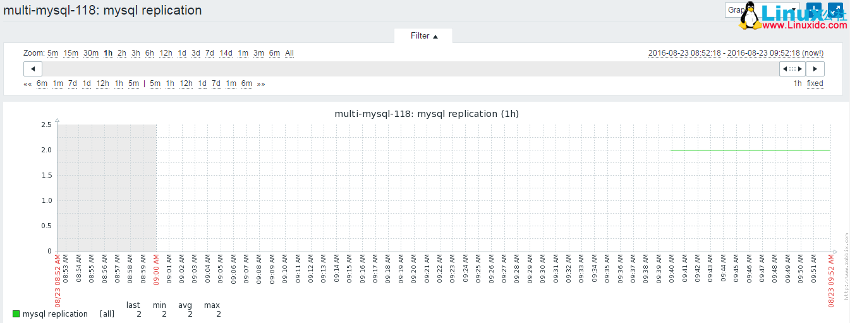Click the green mysql replication legend swatch
Viewport: 850px width, 323px height.
[x=16, y=314]
